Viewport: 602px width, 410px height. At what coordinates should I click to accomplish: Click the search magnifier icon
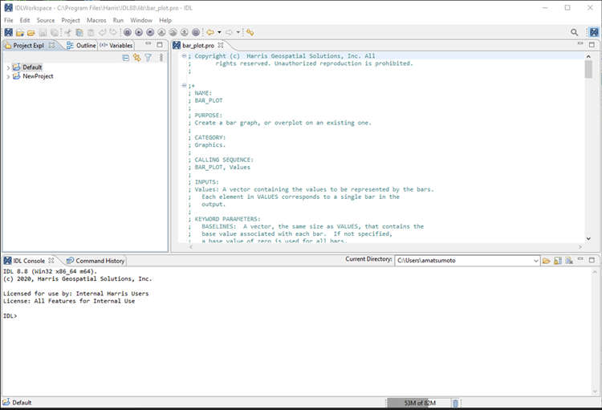(x=575, y=33)
